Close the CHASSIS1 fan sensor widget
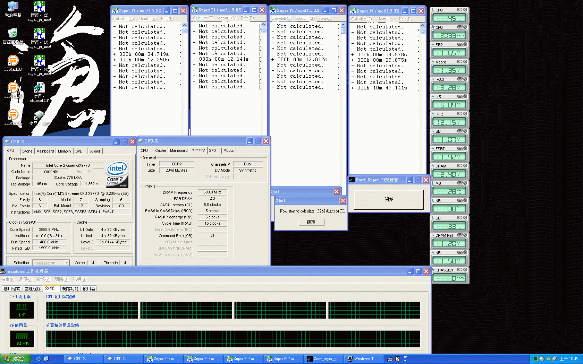583x364 pixels. pyautogui.click(x=465, y=270)
